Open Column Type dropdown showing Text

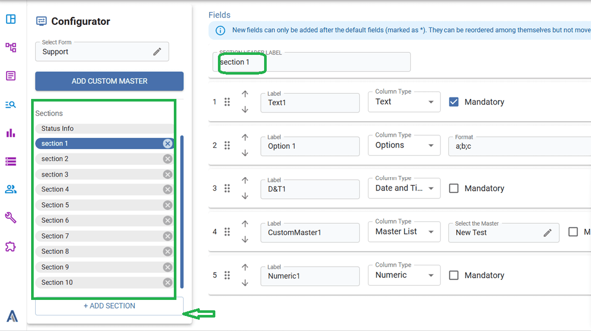(x=404, y=102)
